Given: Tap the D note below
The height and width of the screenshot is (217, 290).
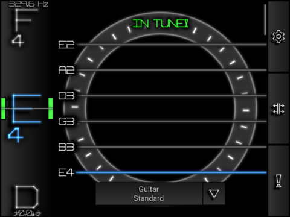Looking at the screenshot, I should click(x=27, y=197).
